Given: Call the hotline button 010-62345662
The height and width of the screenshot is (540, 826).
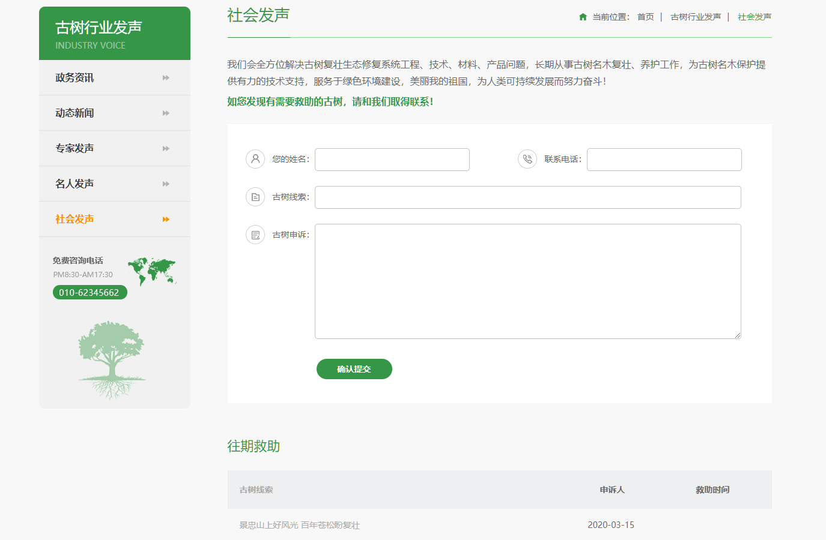Looking at the screenshot, I should 90,292.
